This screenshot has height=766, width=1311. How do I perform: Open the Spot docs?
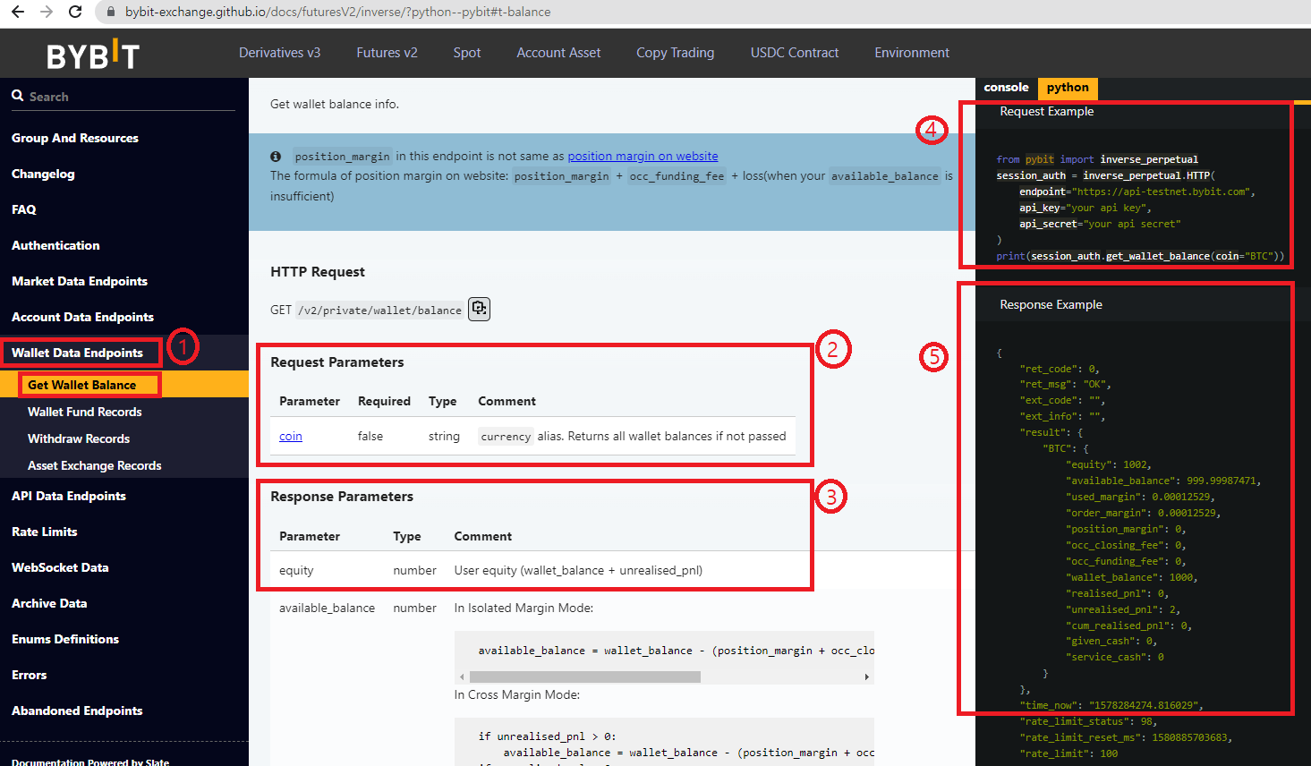[x=467, y=53]
